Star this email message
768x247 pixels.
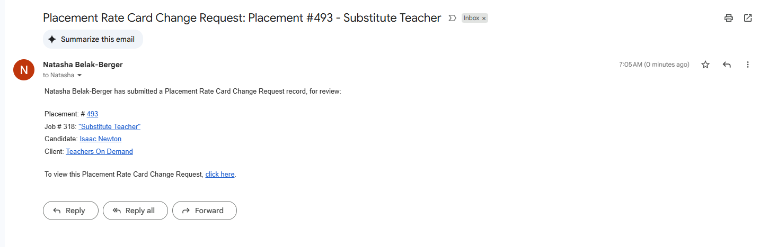pyautogui.click(x=705, y=65)
